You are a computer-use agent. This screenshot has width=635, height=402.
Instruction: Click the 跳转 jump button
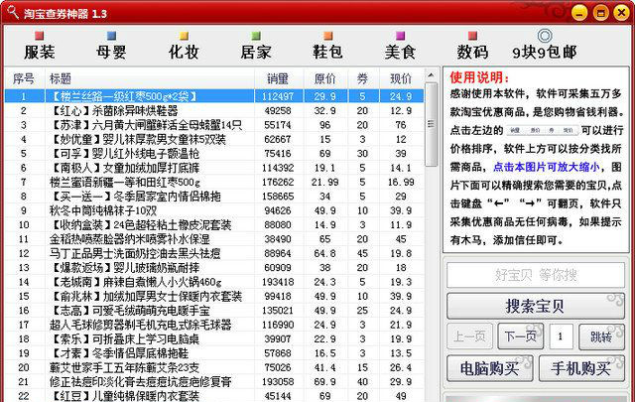(602, 336)
